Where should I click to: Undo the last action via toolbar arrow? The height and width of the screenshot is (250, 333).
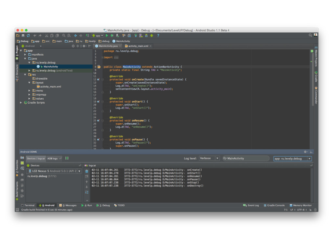[x=35, y=35]
